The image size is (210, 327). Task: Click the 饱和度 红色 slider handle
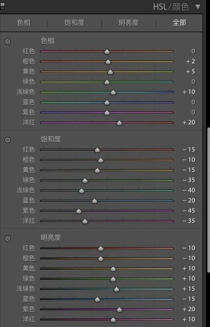[97, 150]
